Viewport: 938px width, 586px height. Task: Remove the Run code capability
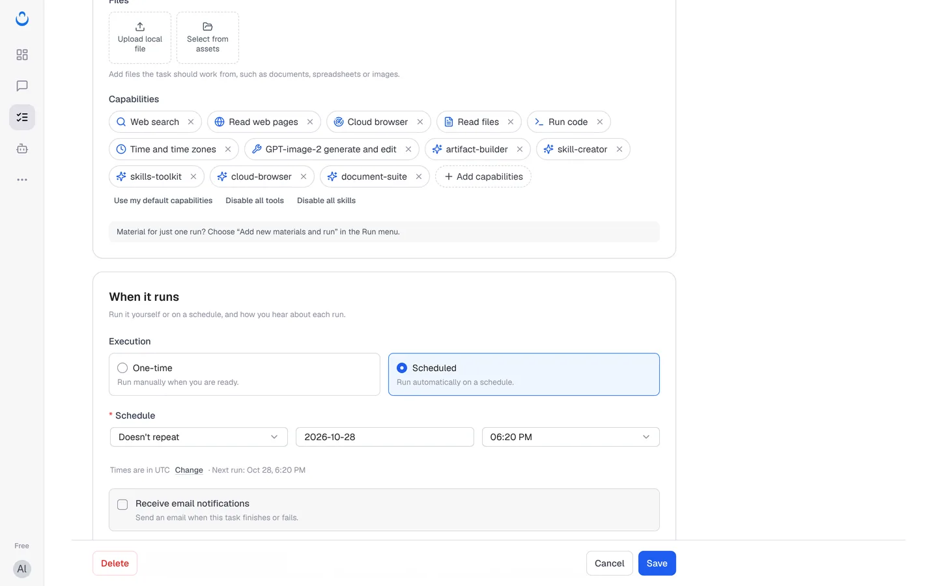[x=600, y=122]
